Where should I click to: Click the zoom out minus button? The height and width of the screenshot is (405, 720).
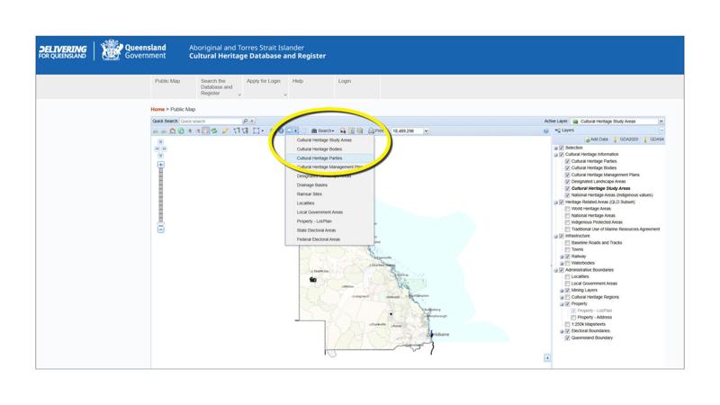coord(161,229)
